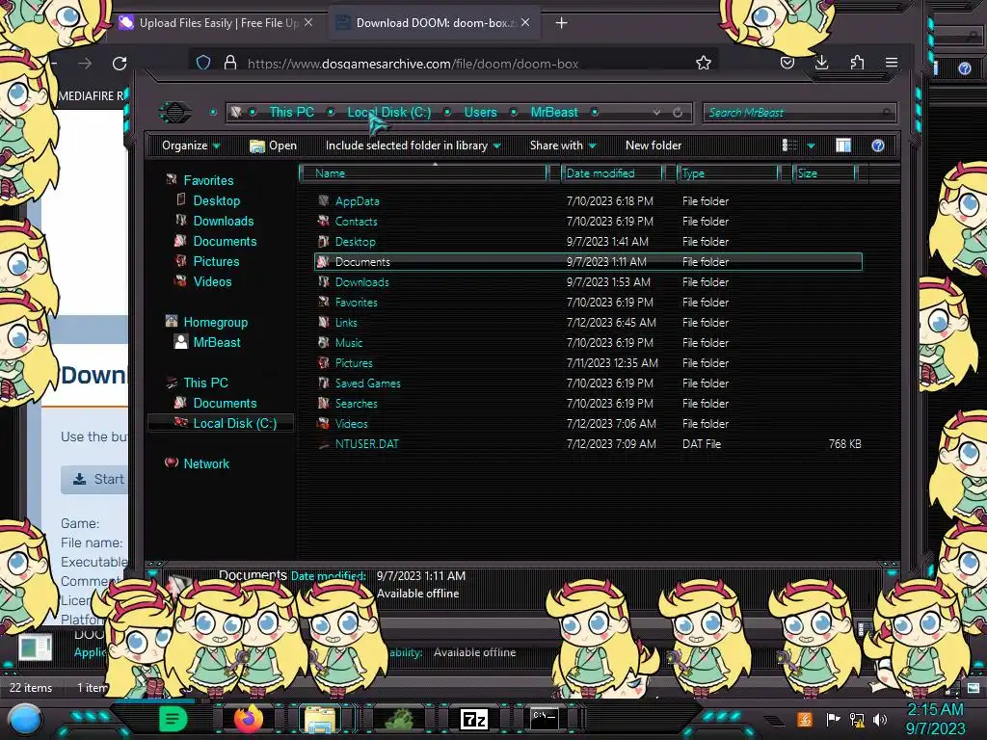Open Firefox extensions puzzle icon
This screenshot has height=740, width=987.
tap(857, 63)
